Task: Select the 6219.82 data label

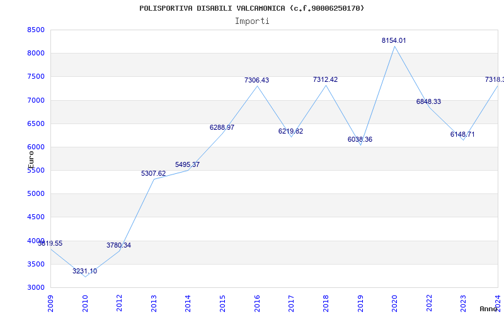Action: tap(290, 132)
